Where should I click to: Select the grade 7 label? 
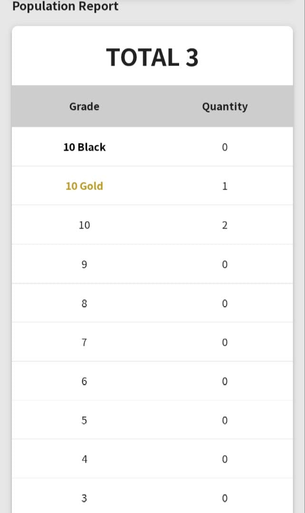point(84,342)
